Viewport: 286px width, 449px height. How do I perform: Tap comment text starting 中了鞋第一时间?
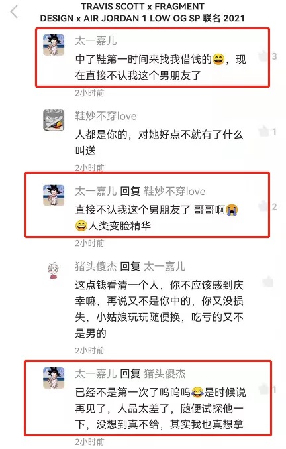(x=160, y=67)
